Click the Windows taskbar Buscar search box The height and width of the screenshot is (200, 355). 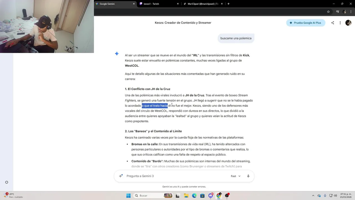click(153, 196)
